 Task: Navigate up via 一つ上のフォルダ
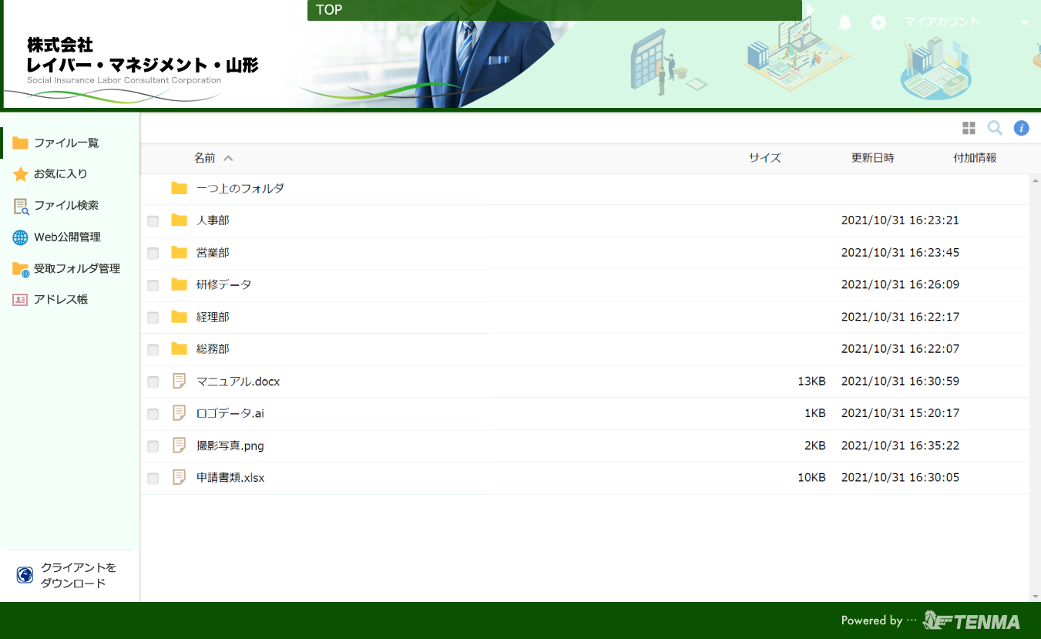(x=240, y=188)
